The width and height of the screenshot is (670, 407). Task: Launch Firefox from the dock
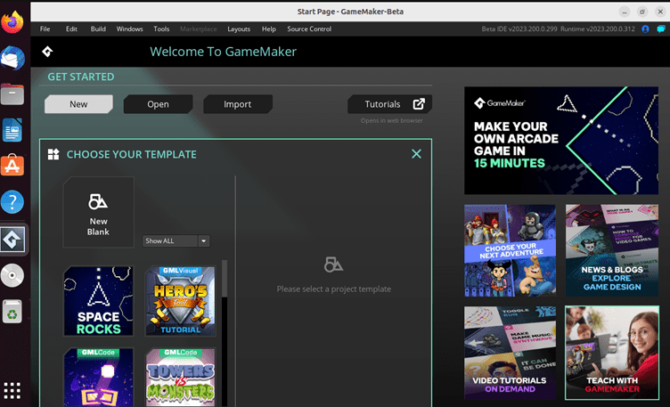click(12, 21)
